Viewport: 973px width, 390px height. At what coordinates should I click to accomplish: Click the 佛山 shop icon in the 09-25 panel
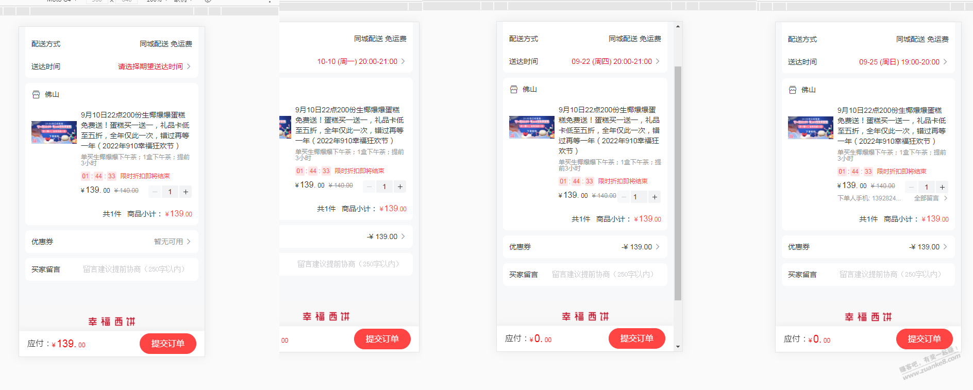tap(793, 90)
